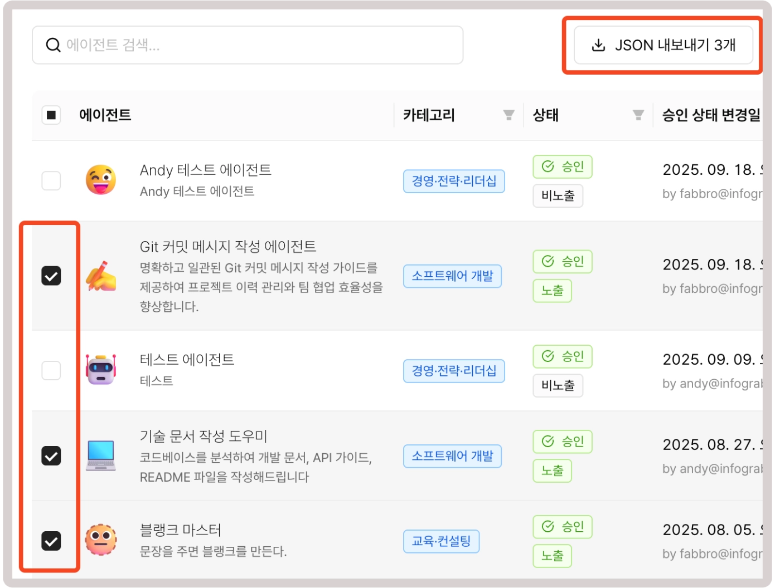Click 승인 badge in Git 커밋 agent row
Image resolution: width=775 pixels, height=588 pixels.
point(563,261)
